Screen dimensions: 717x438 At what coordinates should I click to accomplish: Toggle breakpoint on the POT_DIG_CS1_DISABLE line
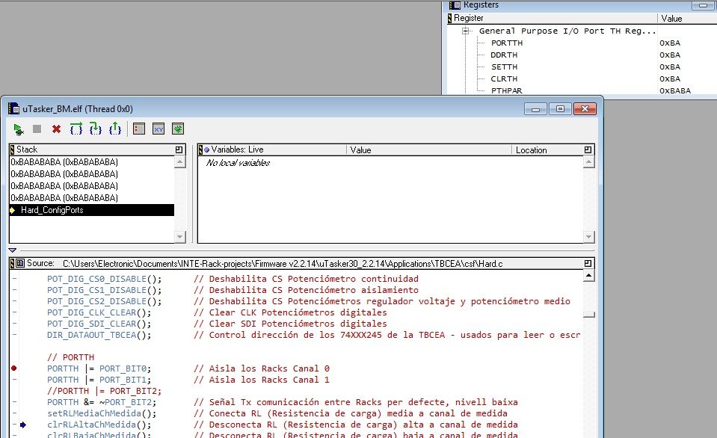point(14,290)
